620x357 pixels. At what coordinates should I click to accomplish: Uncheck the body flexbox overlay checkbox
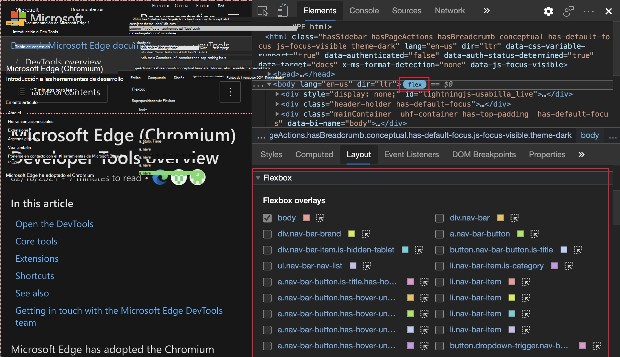tap(267, 218)
